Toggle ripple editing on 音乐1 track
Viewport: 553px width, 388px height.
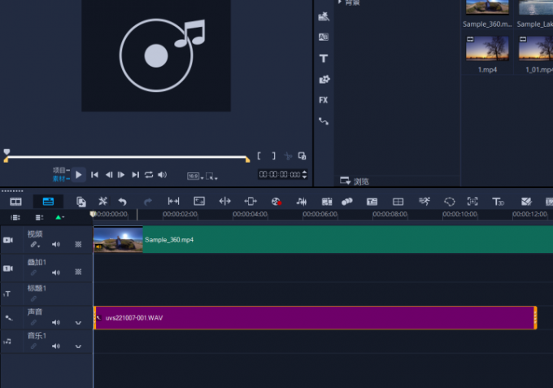pos(33,346)
